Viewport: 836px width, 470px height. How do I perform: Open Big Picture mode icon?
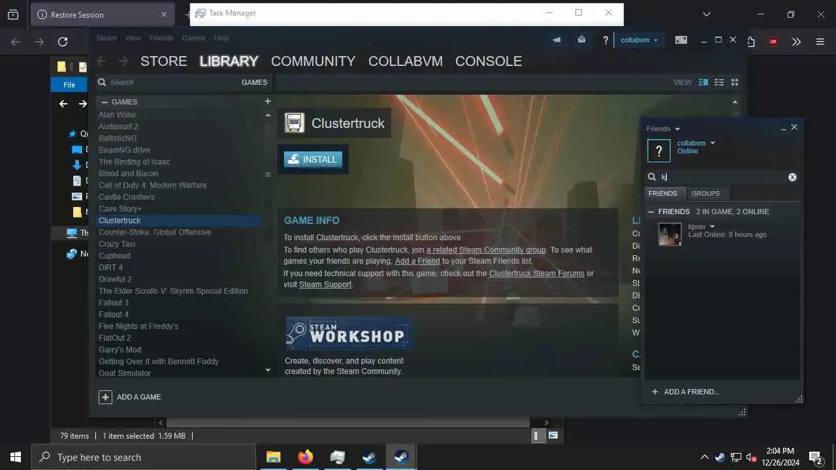[681, 40]
